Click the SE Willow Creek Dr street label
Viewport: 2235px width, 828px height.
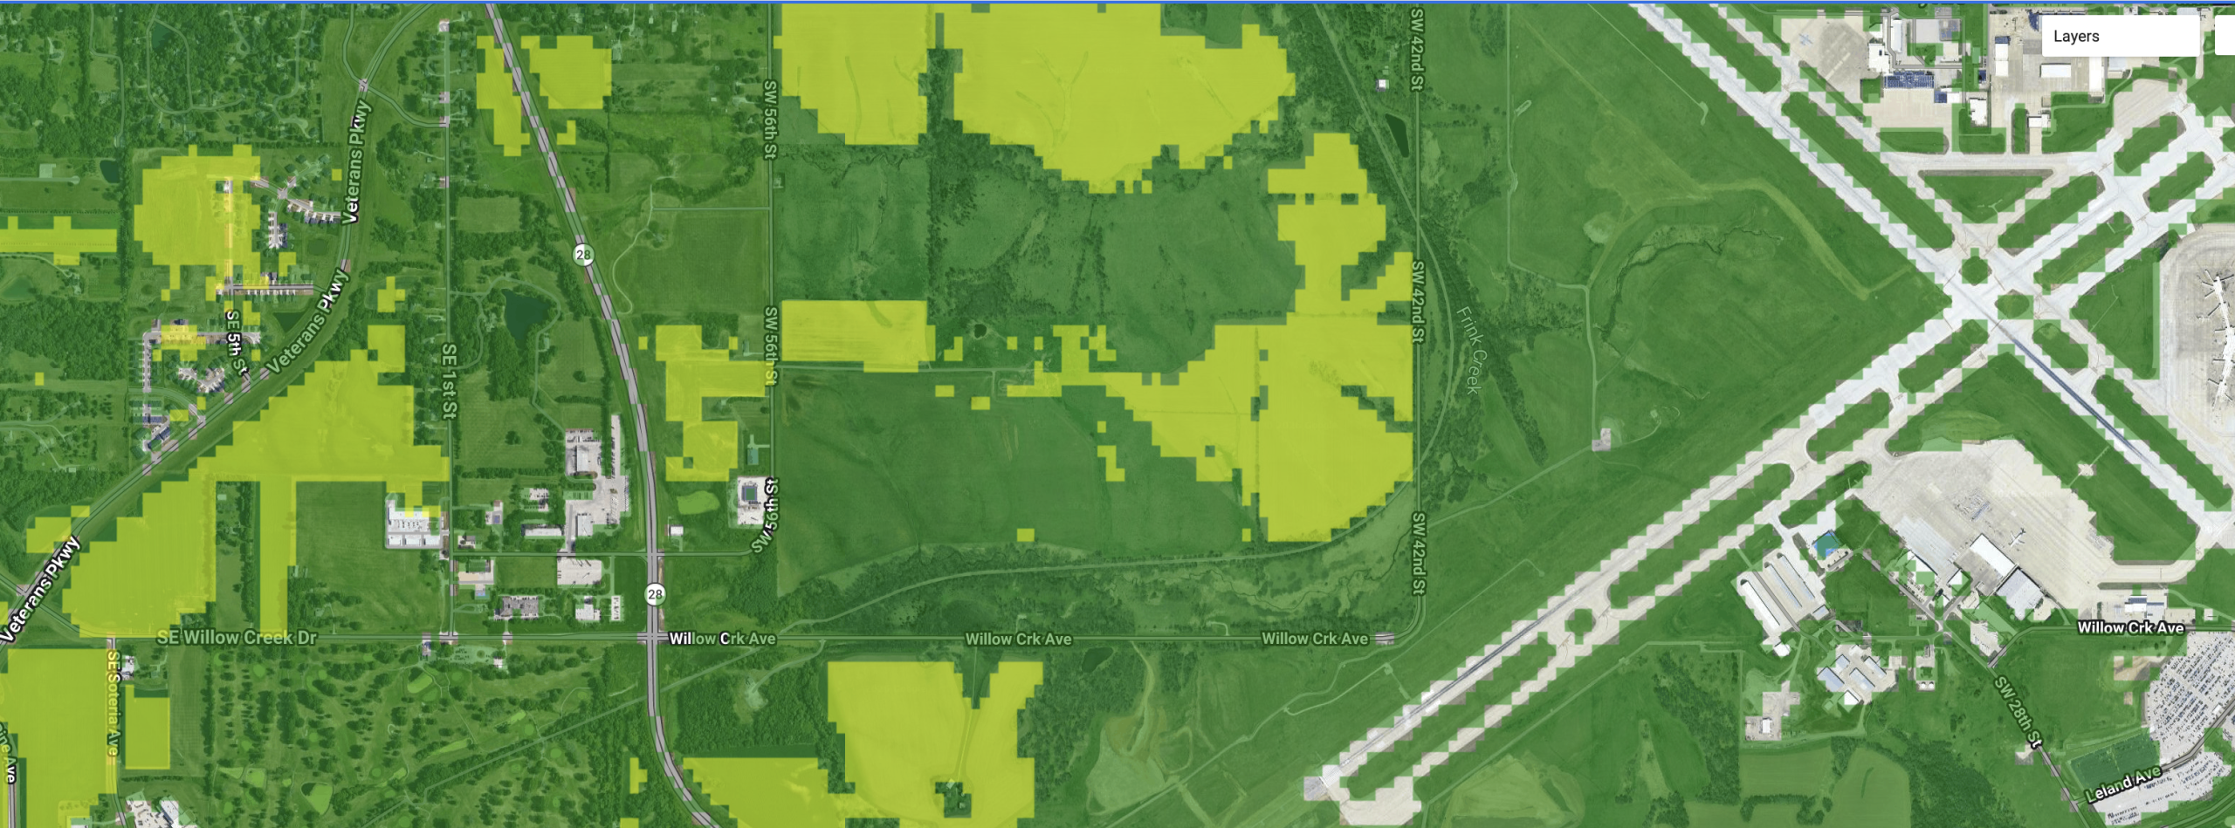coord(237,638)
